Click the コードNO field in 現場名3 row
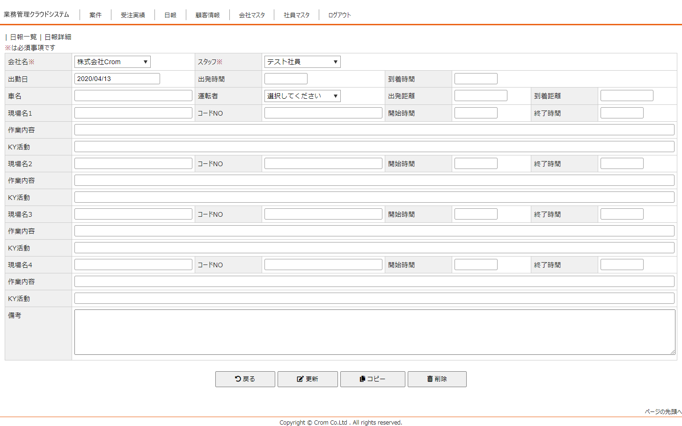The height and width of the screenshot is (426, 682). click(x=323, y=214)
